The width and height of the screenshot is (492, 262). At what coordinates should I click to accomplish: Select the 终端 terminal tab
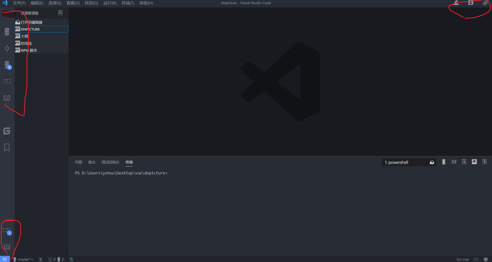pos(129,162)
